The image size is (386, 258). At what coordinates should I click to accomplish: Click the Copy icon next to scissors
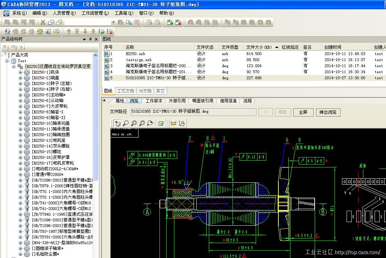[x=51, y=22]
